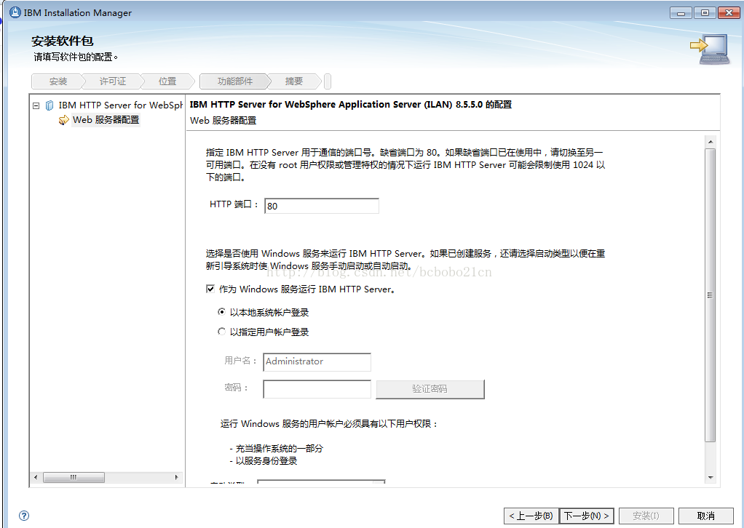
Task: Click the 下一步(N) next button
Action: tap(587, 516)
